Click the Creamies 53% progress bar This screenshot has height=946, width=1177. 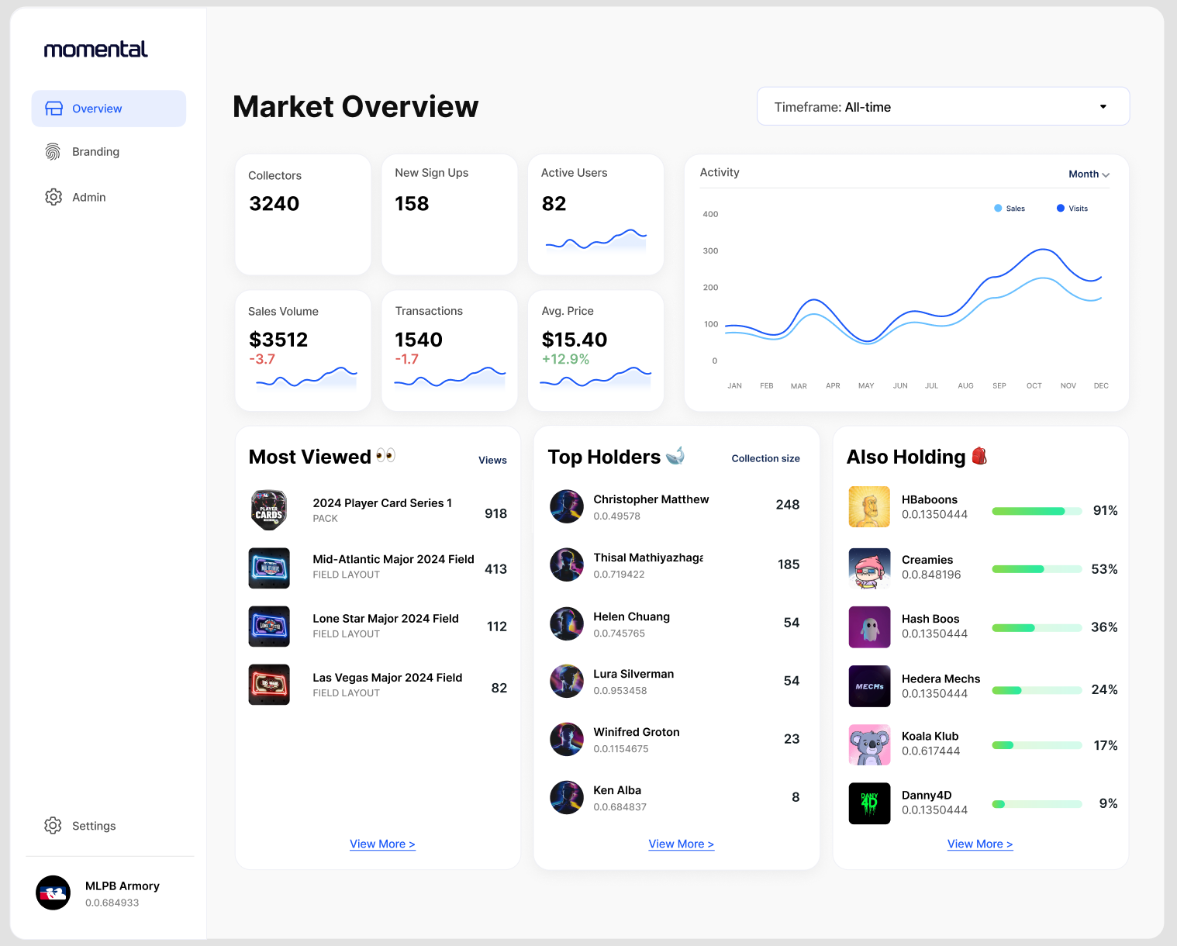(1037, 569)
